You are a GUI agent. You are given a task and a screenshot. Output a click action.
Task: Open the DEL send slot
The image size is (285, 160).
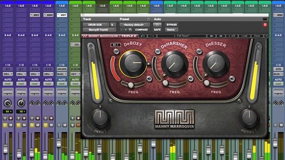point(75,44)
